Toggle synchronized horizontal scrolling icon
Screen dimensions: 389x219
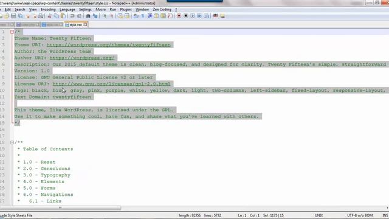pos(127,16)
